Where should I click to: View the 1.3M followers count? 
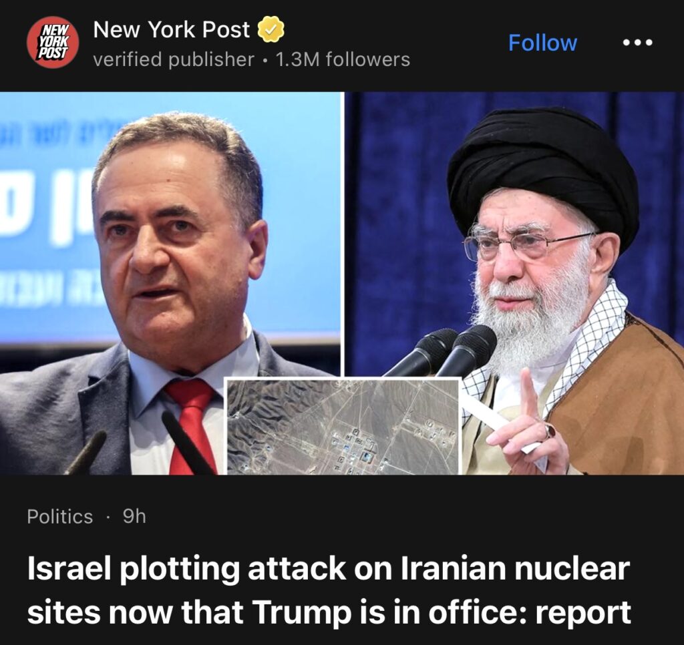click(x=343, y=59)
